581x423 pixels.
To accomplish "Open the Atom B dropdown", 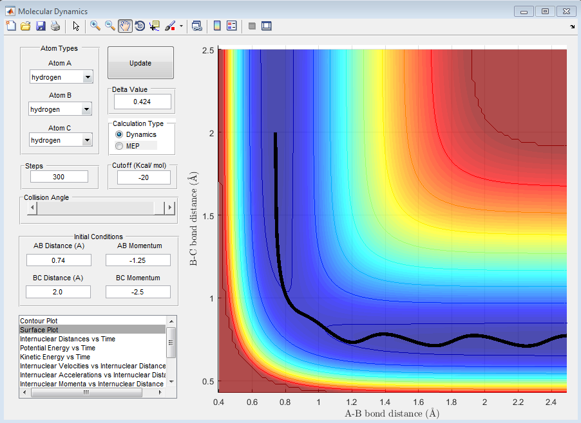I will pyautogui.click(x=60, y=109).
